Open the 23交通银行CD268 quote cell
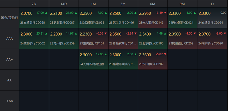The height and width of the screenshot is (111, 228). [x=34, y=18]
